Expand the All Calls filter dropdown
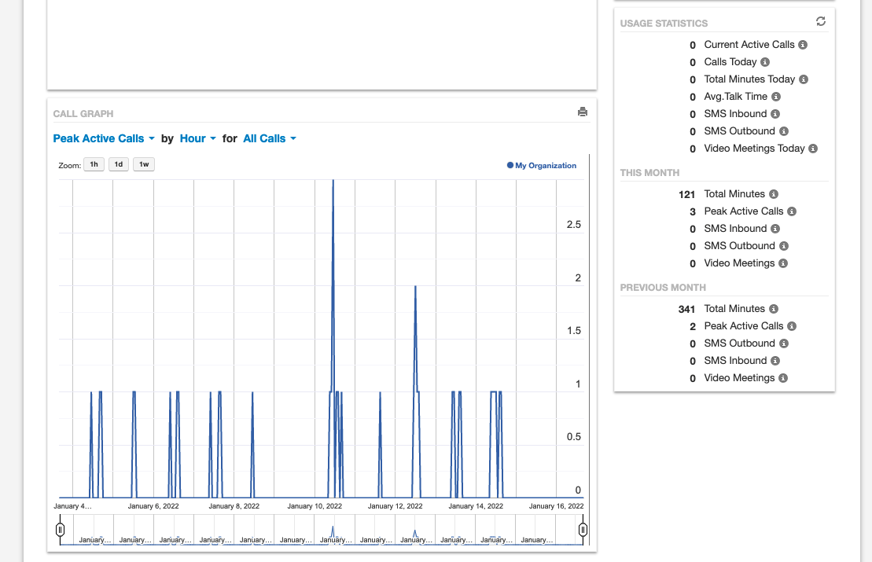The image size is (872, 562). pyautogui.click(x=270, y=138)
